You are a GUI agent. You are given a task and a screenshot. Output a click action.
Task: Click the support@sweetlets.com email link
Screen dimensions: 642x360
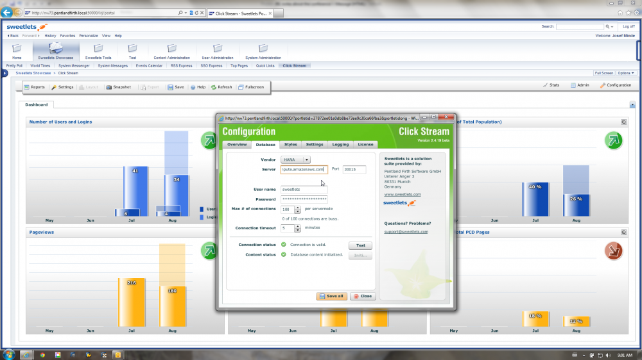406,232
